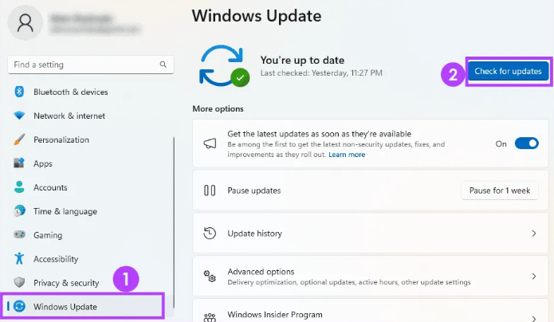Image resolution: width=554 pixels, height=322 pixels.
Task: Click the sidebar vertical scrollbar
Action: 174,222
